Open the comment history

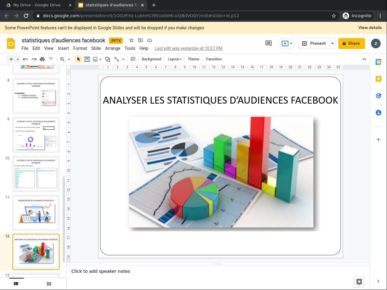pyautogui.click(x=268, y=43)
